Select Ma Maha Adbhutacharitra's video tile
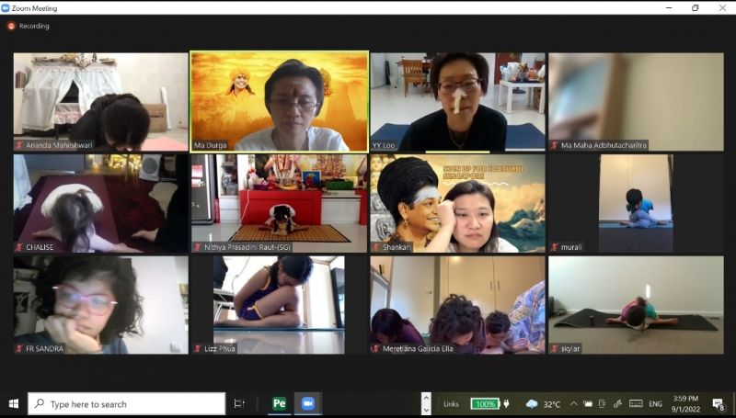This screenshot has height=418, width=736. pyautogui.click(x=637, y=102)
